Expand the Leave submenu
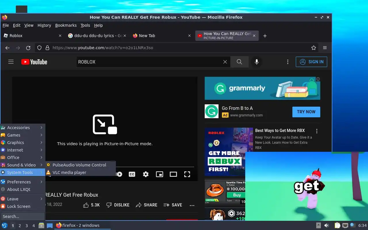 click(x=22, y=199)
